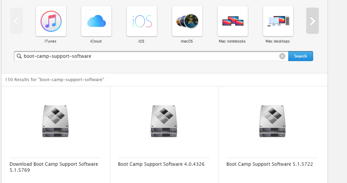Viewport: 347px width, 183px height.
Task: Click the next arrow in category carousel
Action: [x=312, y=21]
